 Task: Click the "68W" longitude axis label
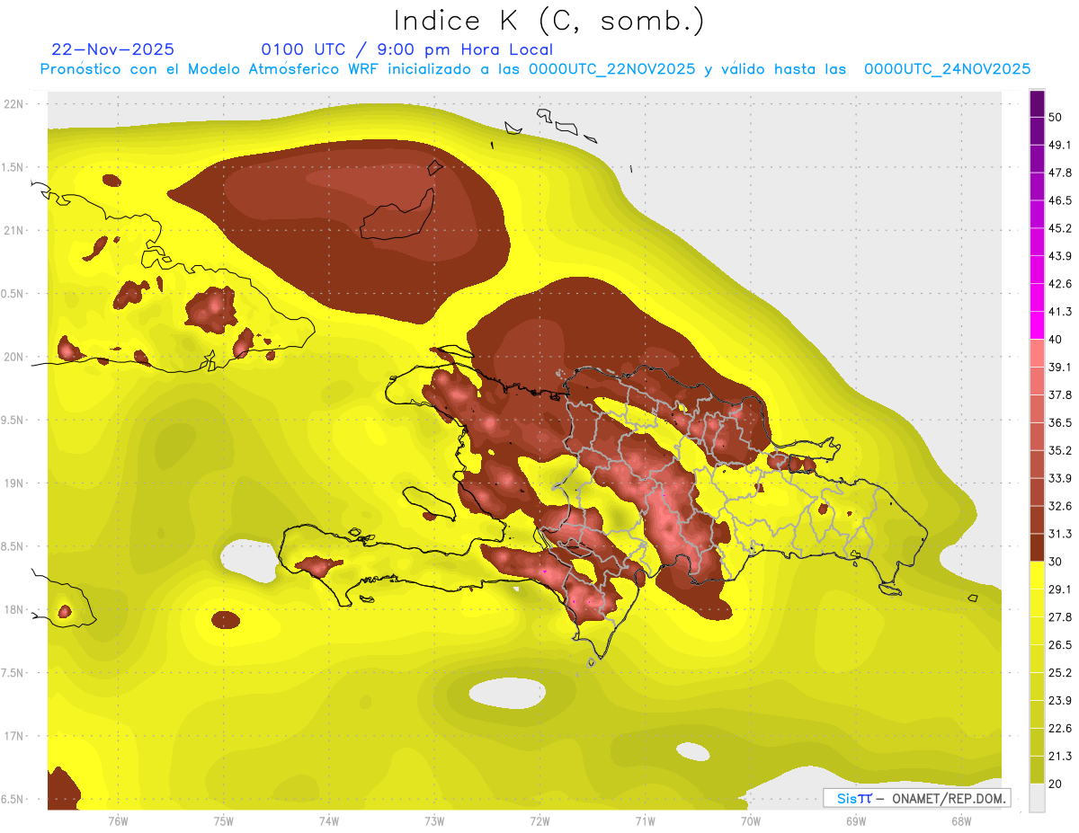tap(961, 820)
